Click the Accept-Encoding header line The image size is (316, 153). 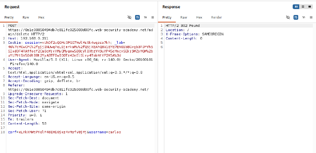tap(44, 81)
